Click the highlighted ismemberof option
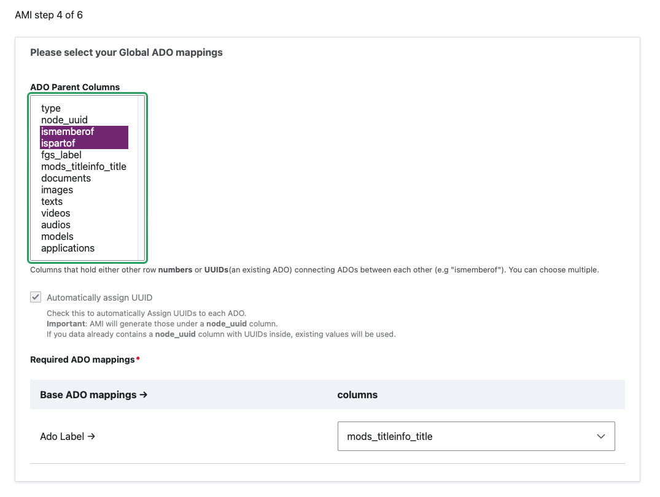Image resolution: width=660 pixels, height=497 pixels. pyautogui.click(x=68, y=132)
